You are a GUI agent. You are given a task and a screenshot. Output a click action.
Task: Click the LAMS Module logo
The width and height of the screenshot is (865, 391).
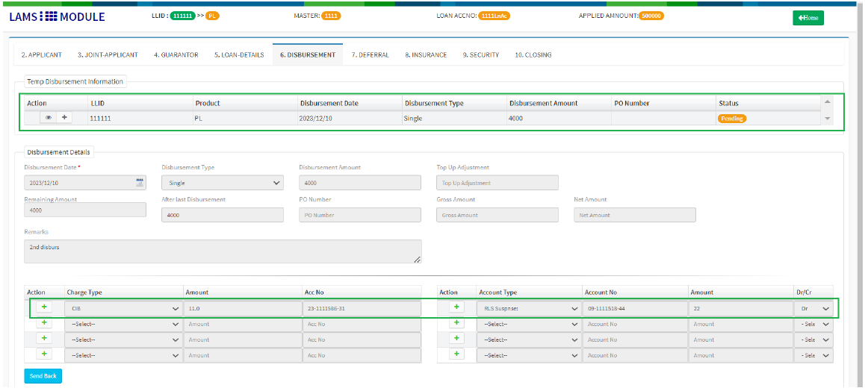point(58,16)
